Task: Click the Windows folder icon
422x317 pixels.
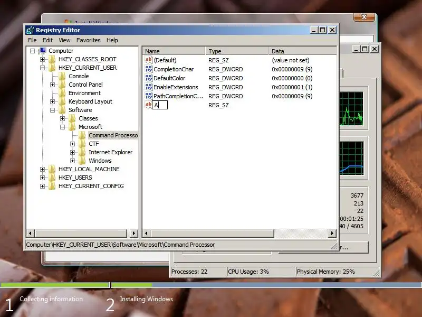Action: (82, 161)
